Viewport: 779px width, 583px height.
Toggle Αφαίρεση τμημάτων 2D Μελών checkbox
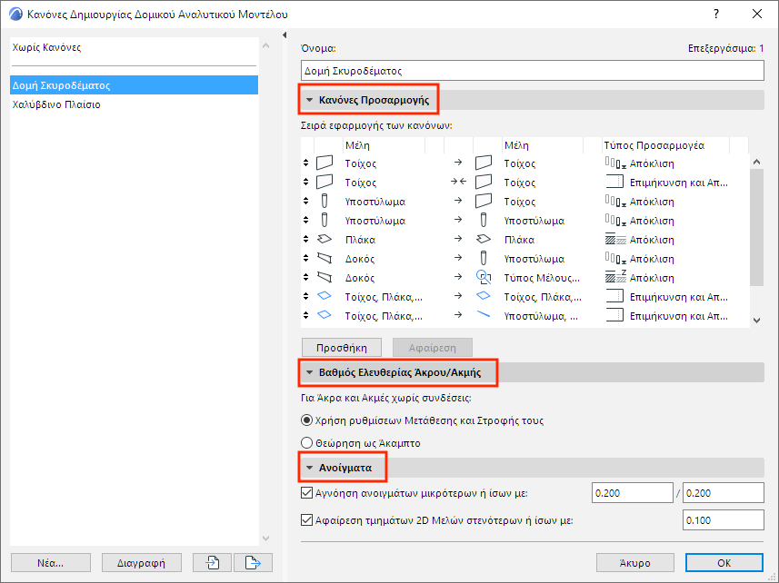pyautogui.click(x=306, y=520)
